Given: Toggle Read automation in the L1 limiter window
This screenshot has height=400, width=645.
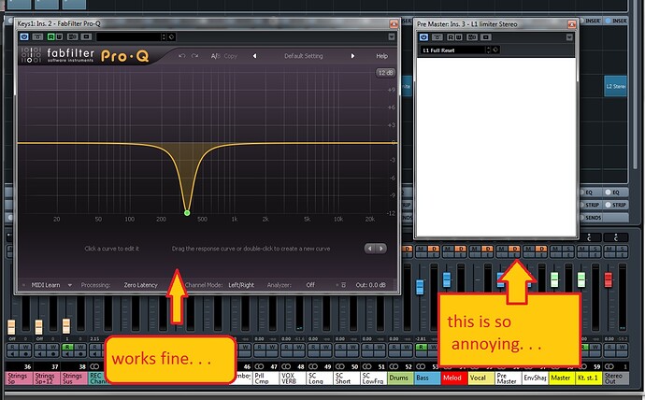Looking at the screenshot, I should 451,37.
